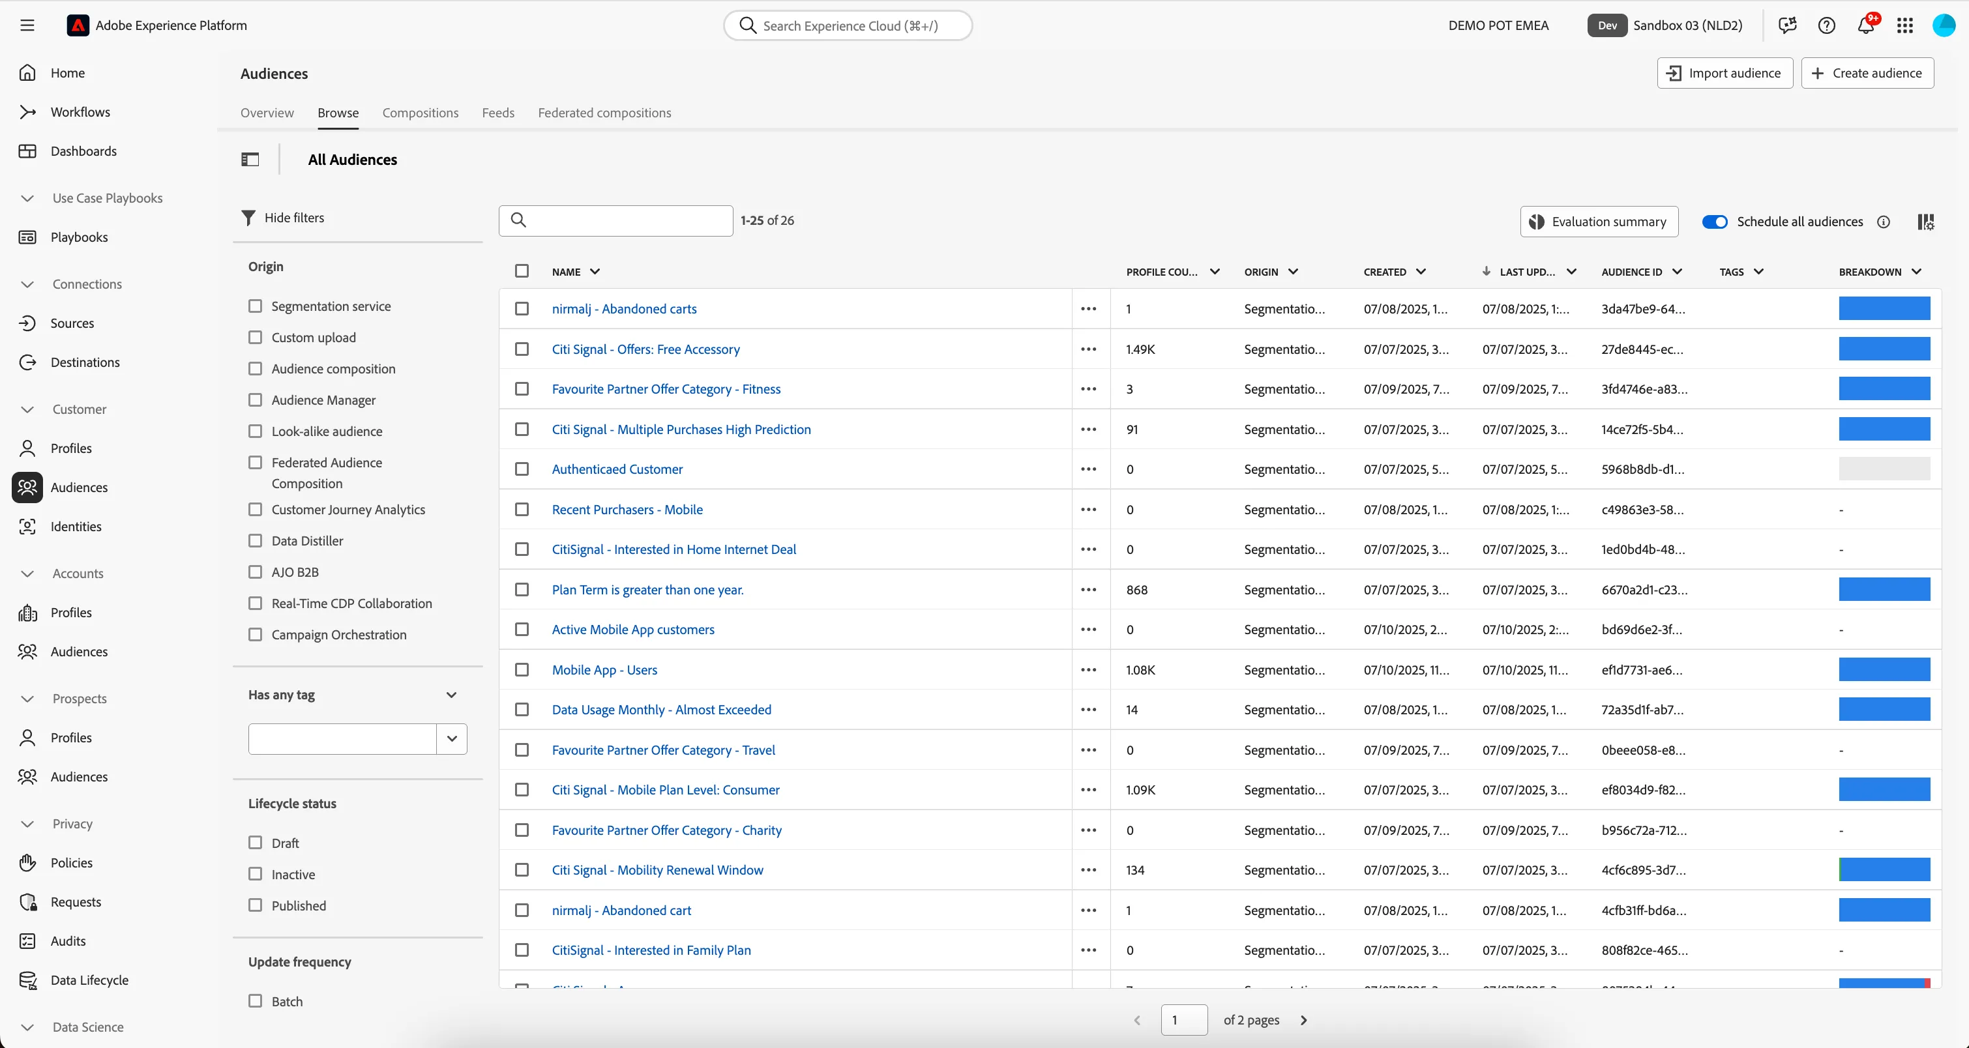Screen dimensions: 1969x1048
Task: Switch to the Compositions tab
Action: point(421,112)
